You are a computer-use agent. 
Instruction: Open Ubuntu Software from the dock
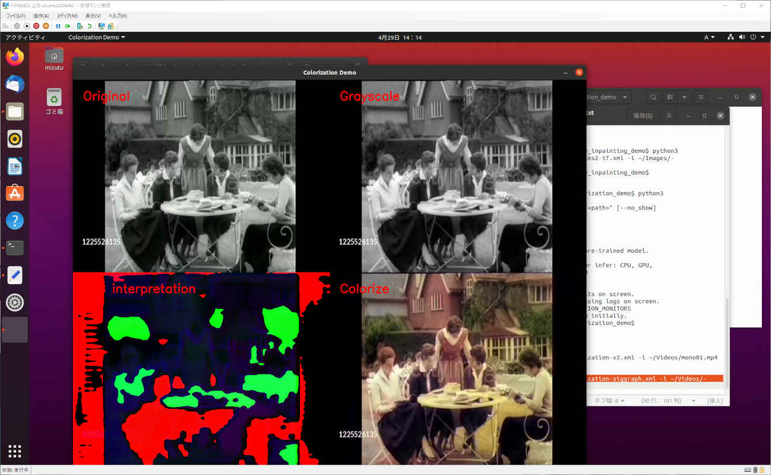[x=15, y=193]
